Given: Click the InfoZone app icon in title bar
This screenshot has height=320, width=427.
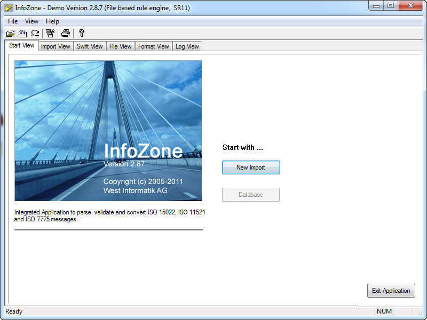Looking at the screenshot, I should click(x=9, y=8).
